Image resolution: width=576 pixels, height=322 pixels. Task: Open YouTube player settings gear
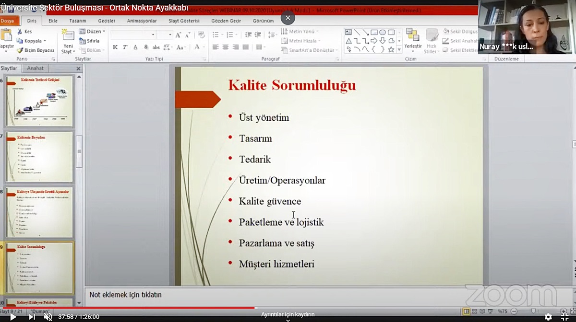(548, 317)
